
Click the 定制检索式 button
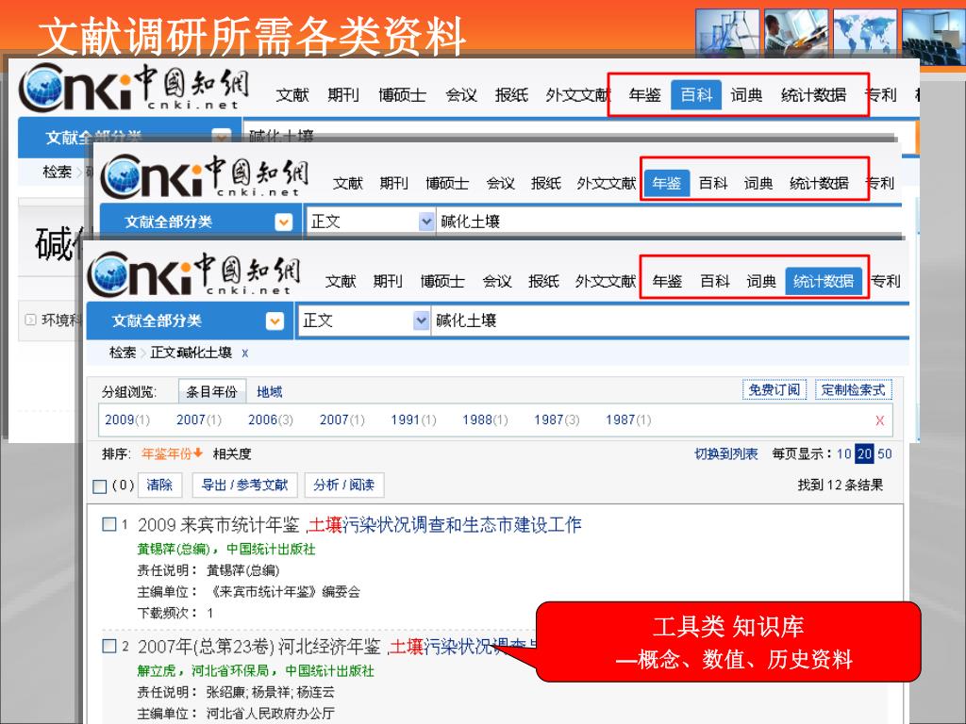(853, 390)
